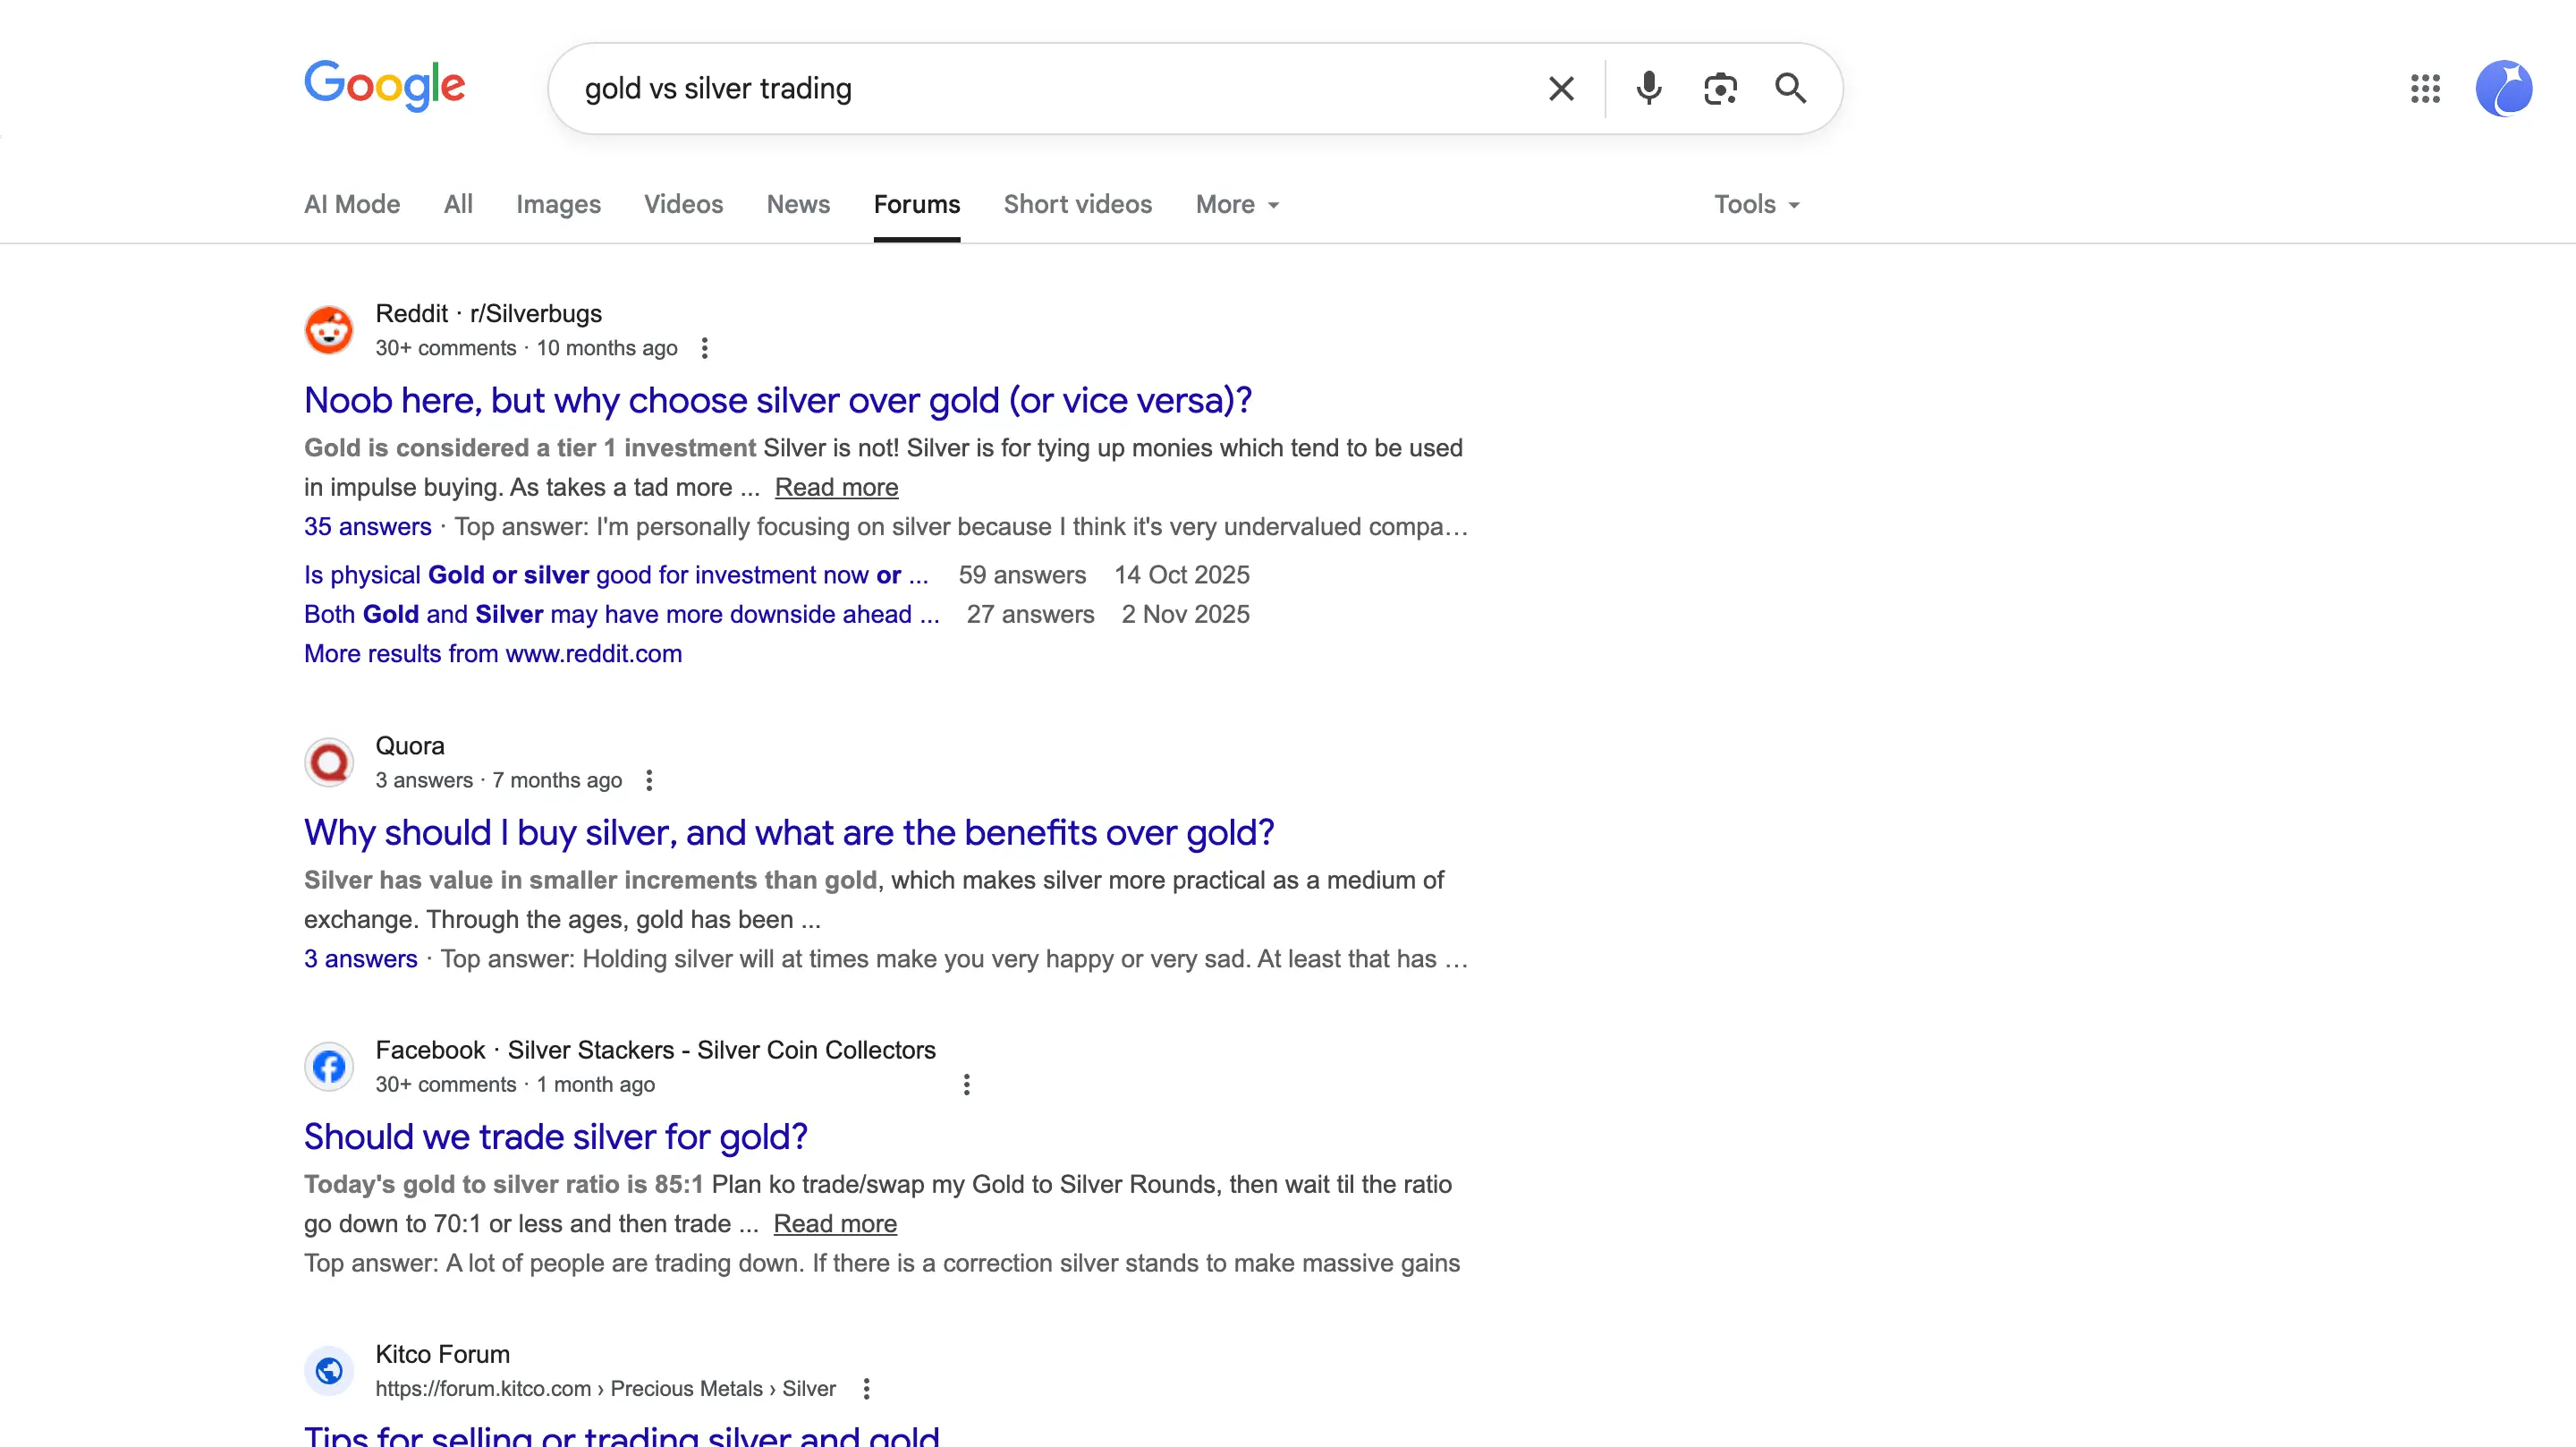
Task: Switch to the Images tab
Action: (x=558, y=204)
